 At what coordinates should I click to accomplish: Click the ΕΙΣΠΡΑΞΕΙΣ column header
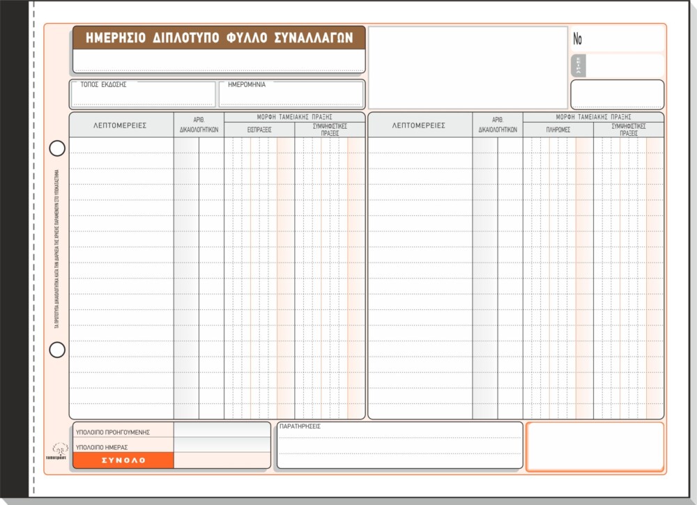[259, 130]
